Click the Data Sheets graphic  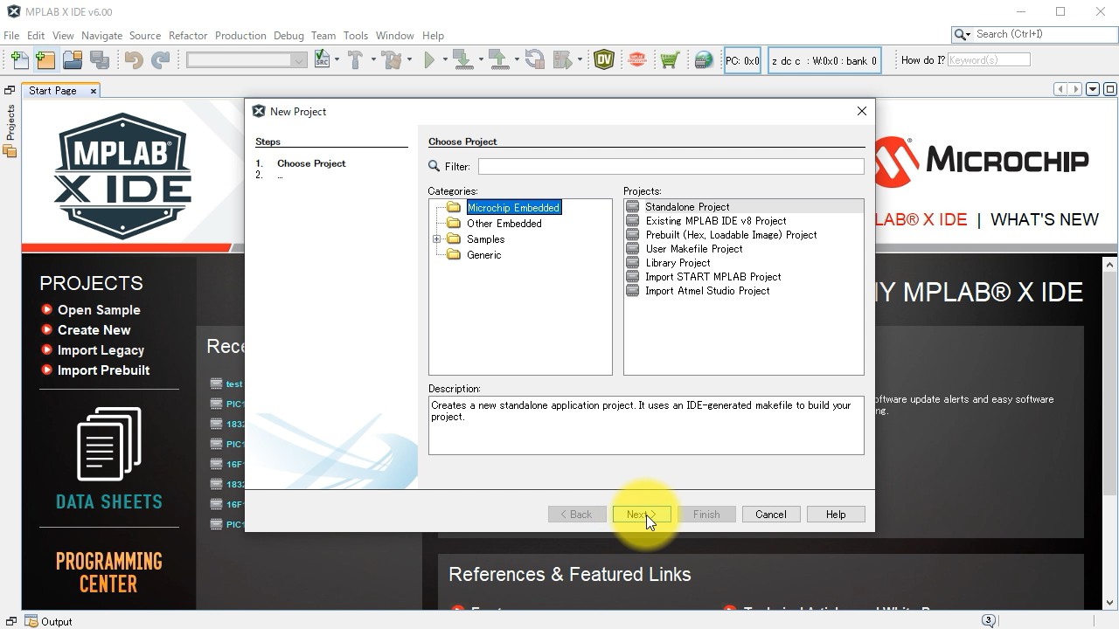click(x=109, y=459)
